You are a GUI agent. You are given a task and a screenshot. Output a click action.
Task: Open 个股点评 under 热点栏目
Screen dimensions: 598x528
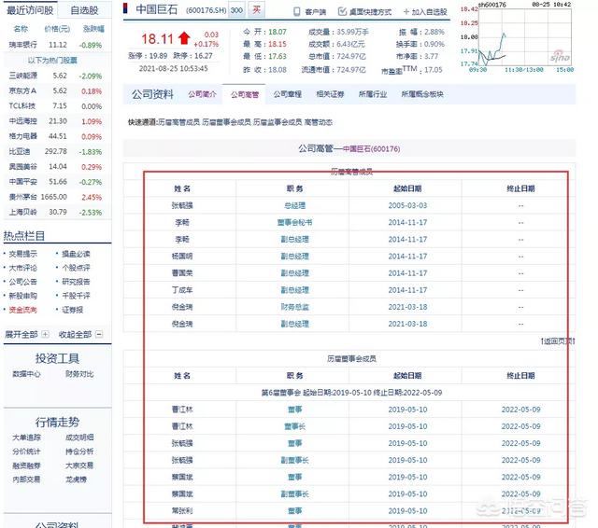pos(76,268)
